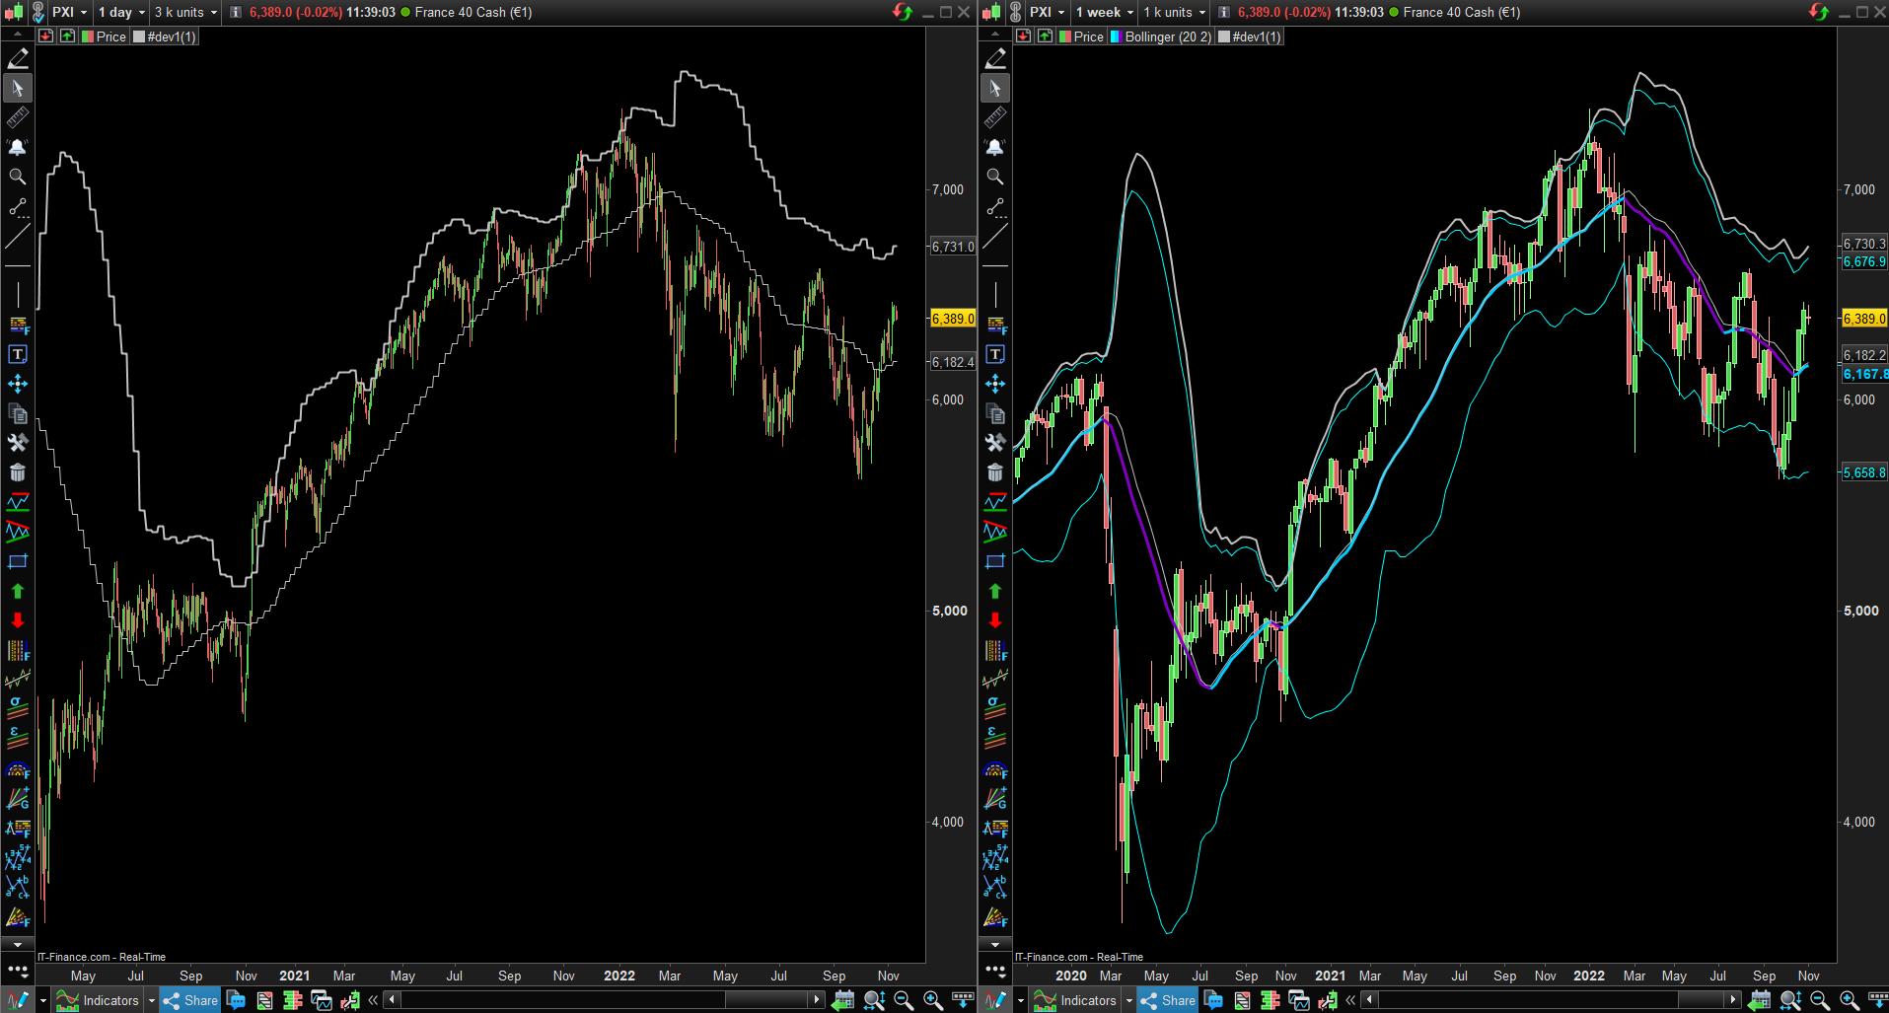Click the trash delete-objects icon in left chart
Image resolution: width=1889 pixels, height=1013 pixels.
18,472
